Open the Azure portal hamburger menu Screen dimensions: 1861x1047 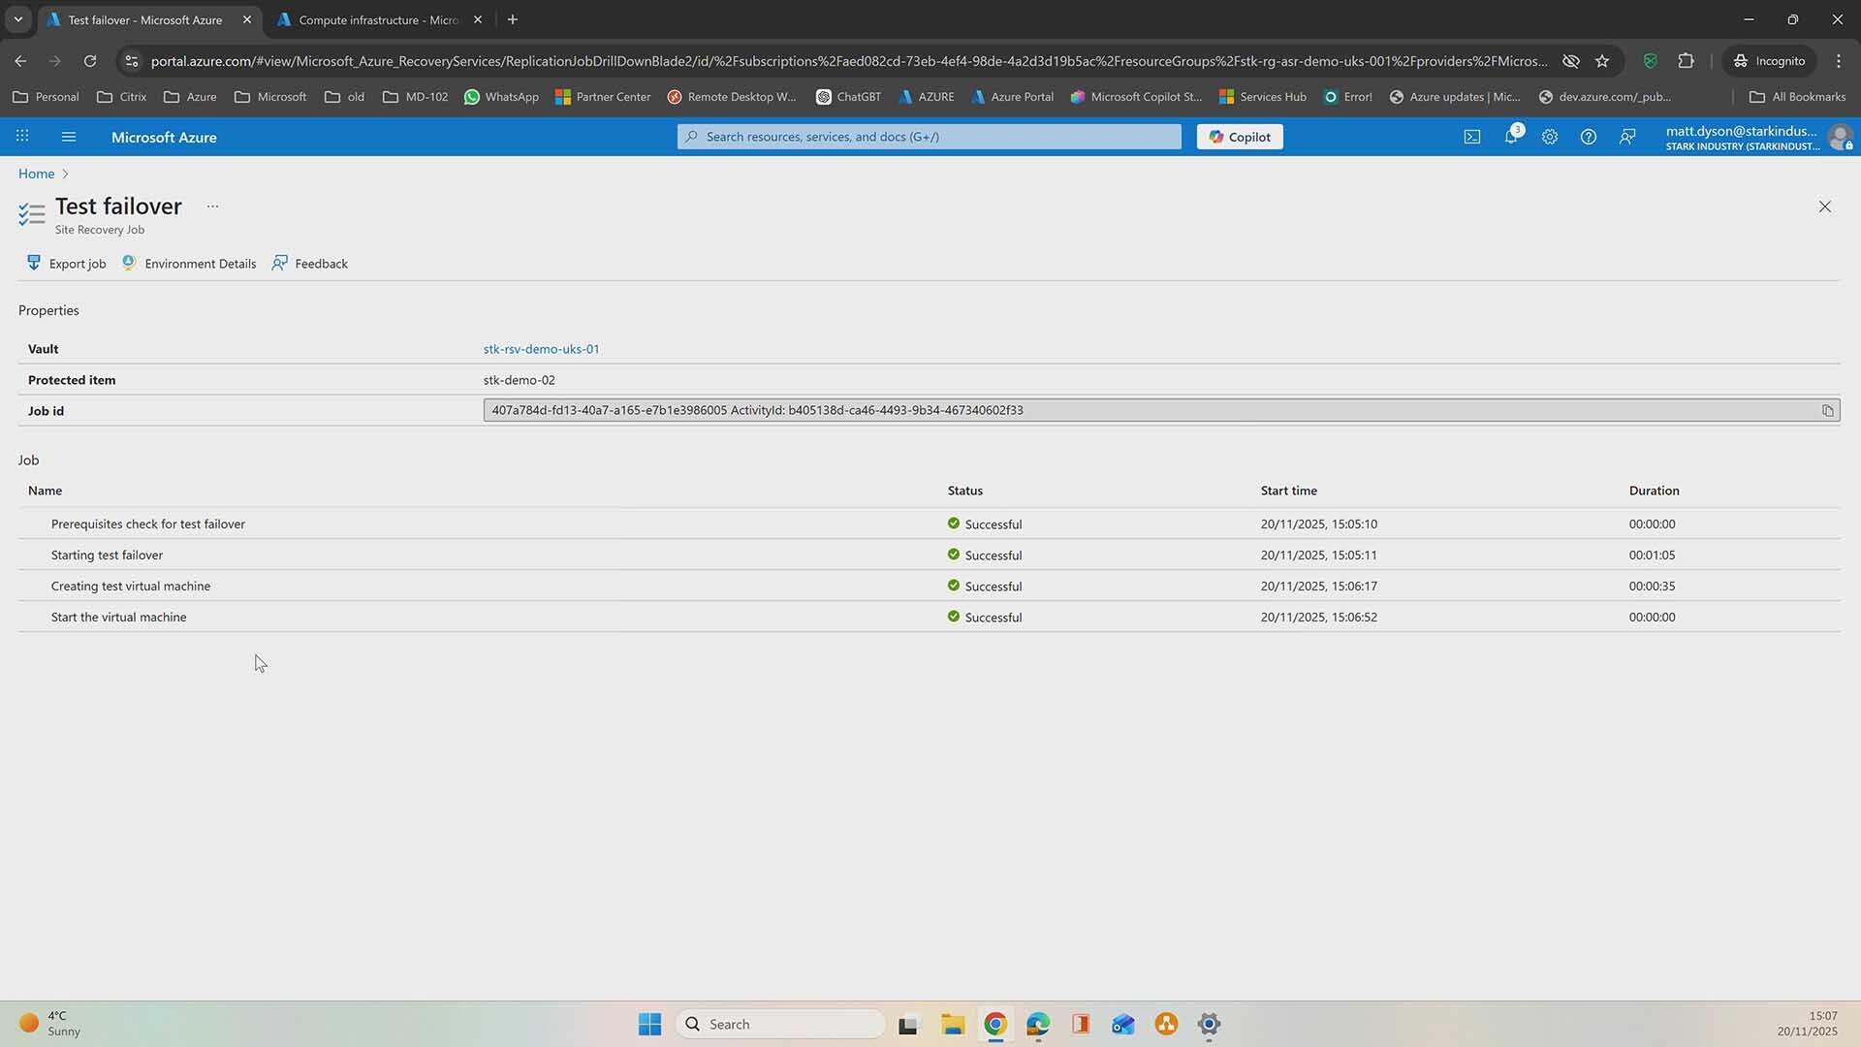69,137
